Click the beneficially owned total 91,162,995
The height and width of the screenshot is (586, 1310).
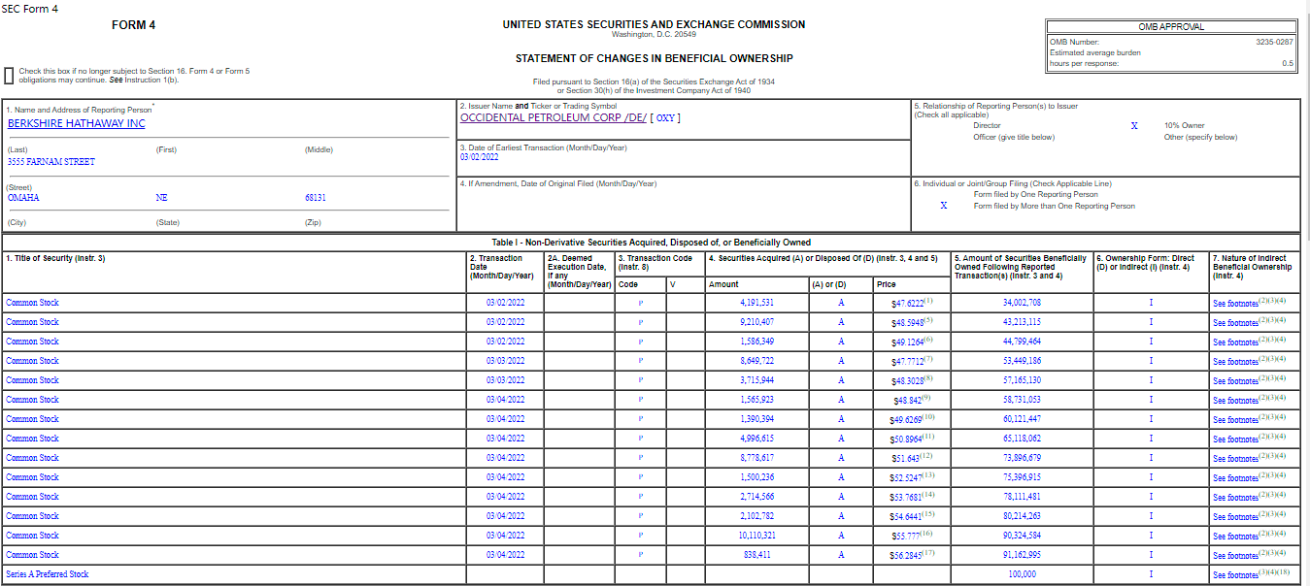(1022, 555)
